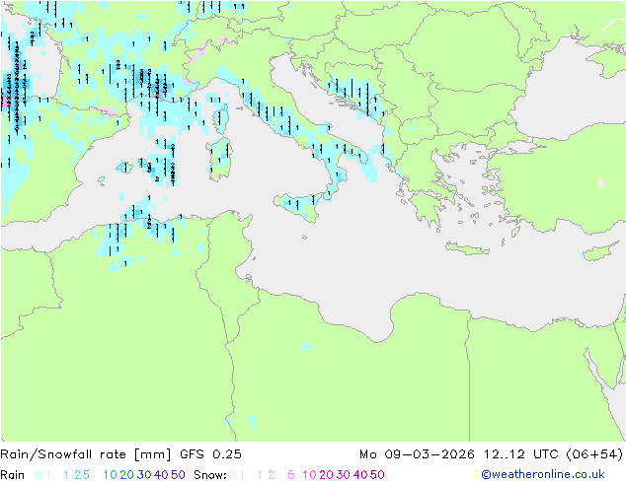Click the island of Cyprus on the map
Viewport: 626px width, 483px height.
601,252
